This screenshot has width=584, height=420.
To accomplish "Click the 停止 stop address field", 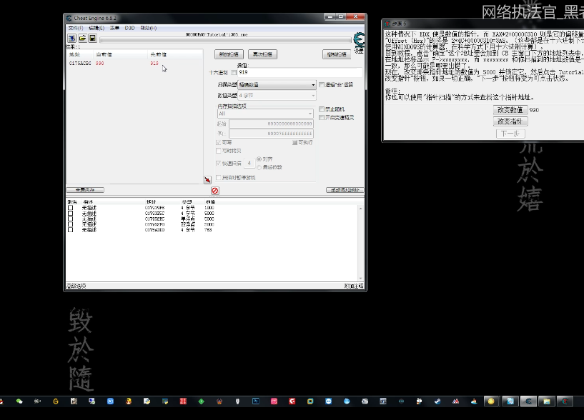I will pyautogui.click(x=271, y=134).
